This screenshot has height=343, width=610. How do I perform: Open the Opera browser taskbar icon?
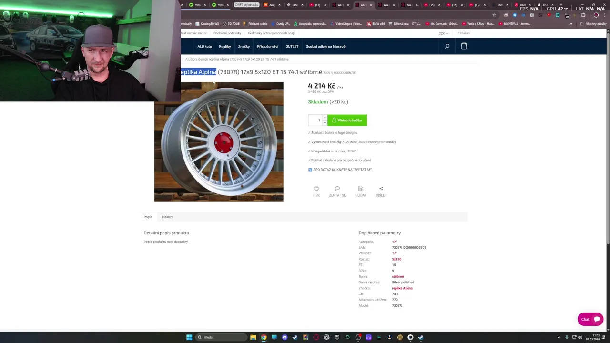click(x=316, y=337)
